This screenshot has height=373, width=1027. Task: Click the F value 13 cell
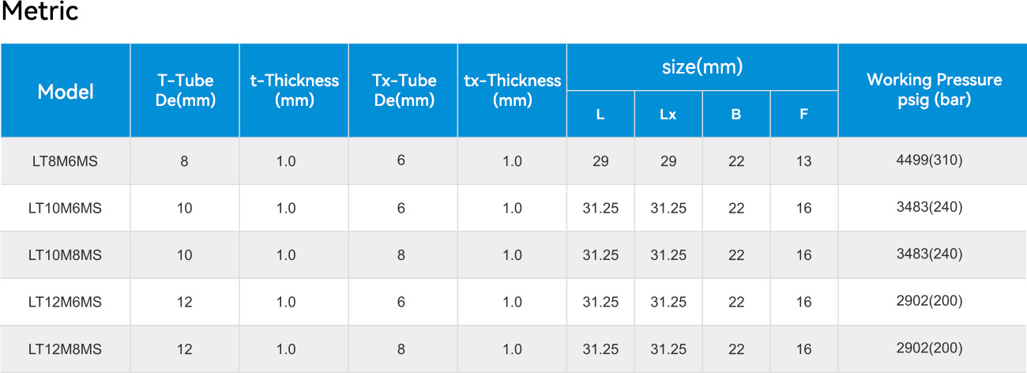(x=803, y=161)
